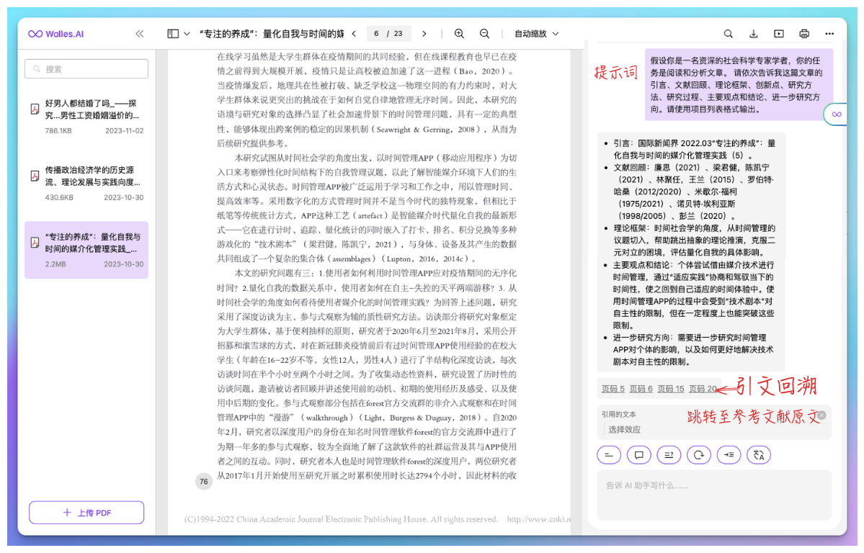Click PDF icon of 专注的养成 file
The height and width of the screenshot is (553, 864).
pyautogui.click(x=35, y=243)
